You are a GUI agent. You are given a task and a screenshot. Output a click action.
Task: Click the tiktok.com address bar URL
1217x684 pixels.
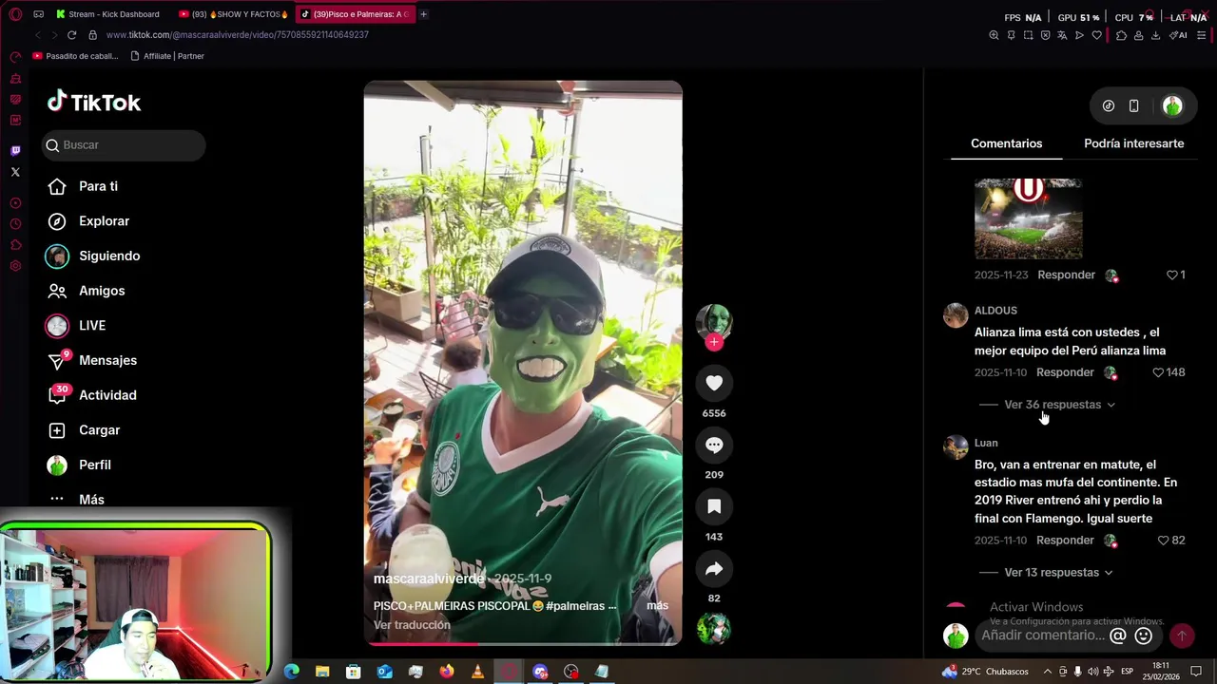coord(237,35)
